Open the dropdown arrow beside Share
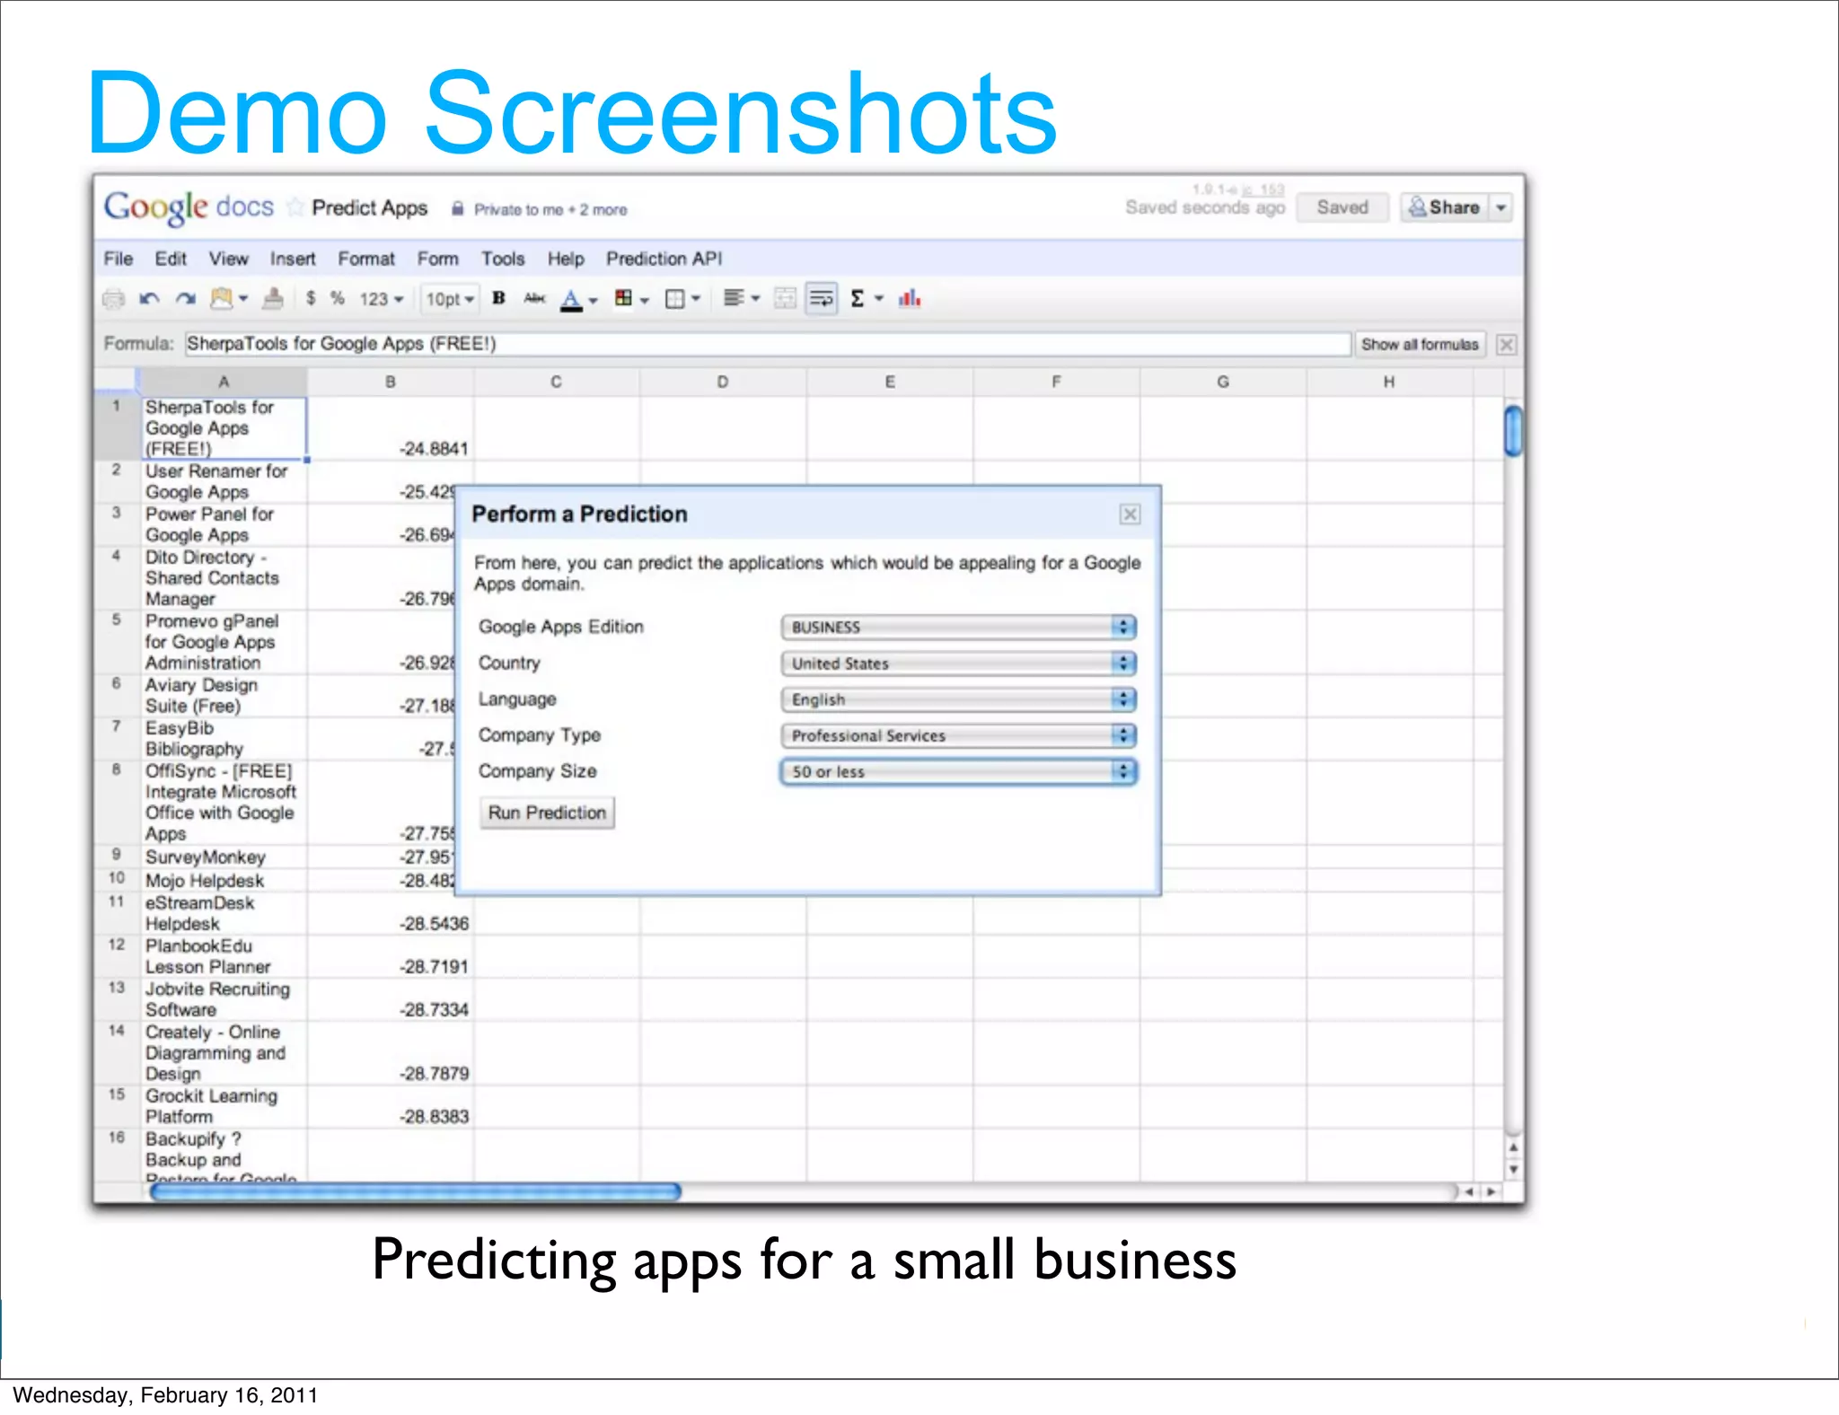The width and height of the screenshot is (1839, 1415). (1500, 207)
